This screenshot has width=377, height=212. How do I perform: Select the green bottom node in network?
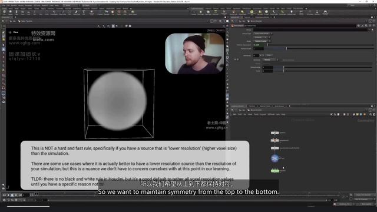[275, 171]
